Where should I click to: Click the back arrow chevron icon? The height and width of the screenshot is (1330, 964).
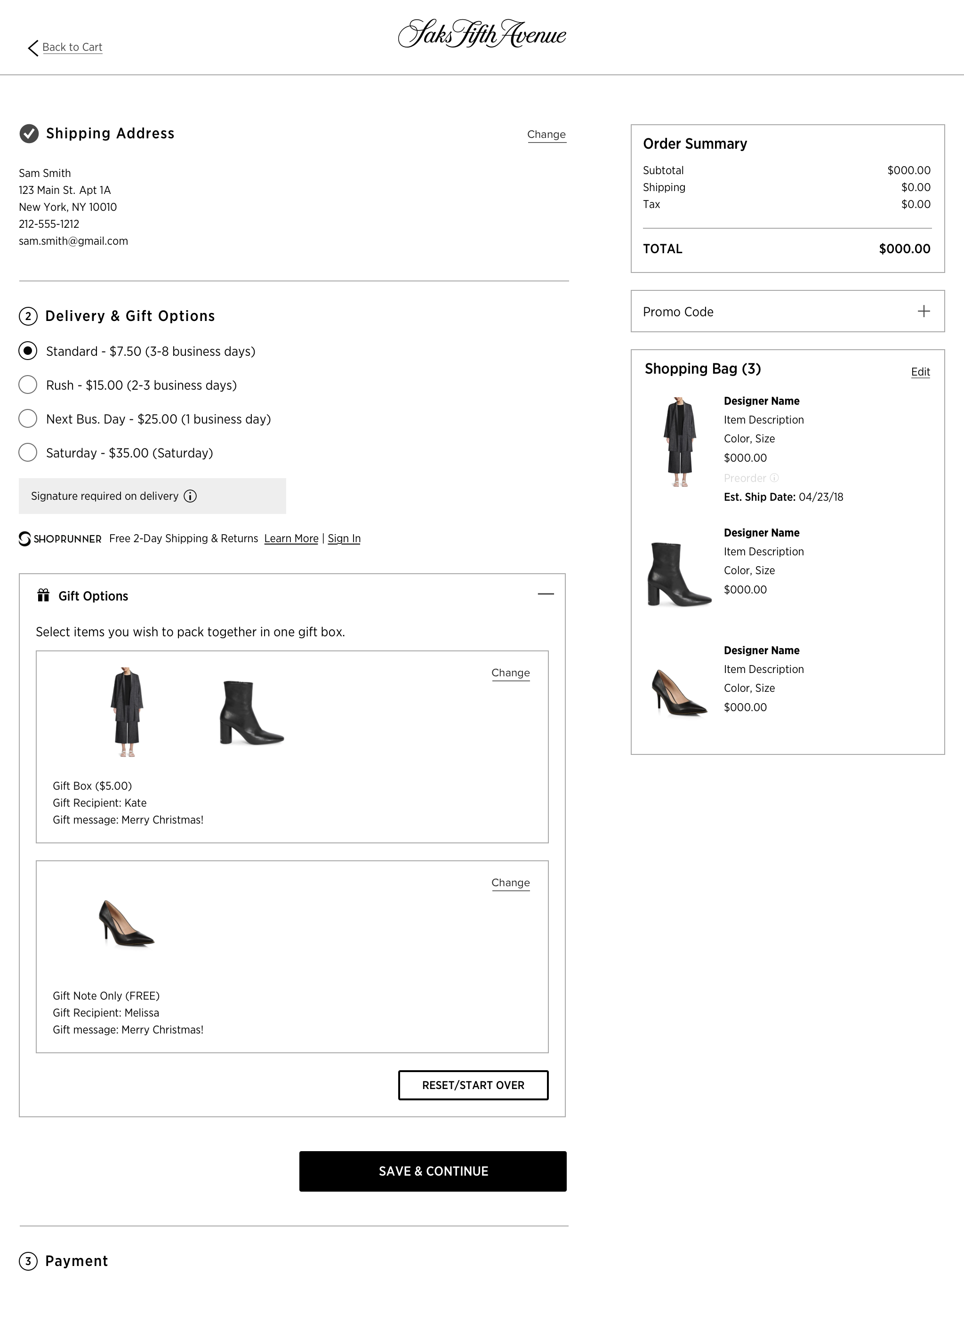click(33, 48)
